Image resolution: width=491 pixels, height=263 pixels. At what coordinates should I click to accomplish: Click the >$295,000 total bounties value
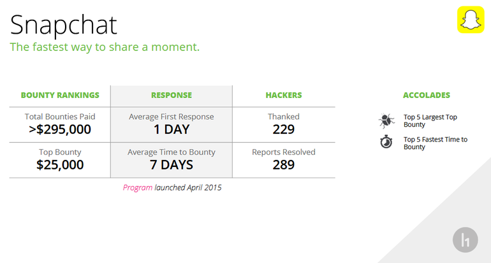pos(60,129)
